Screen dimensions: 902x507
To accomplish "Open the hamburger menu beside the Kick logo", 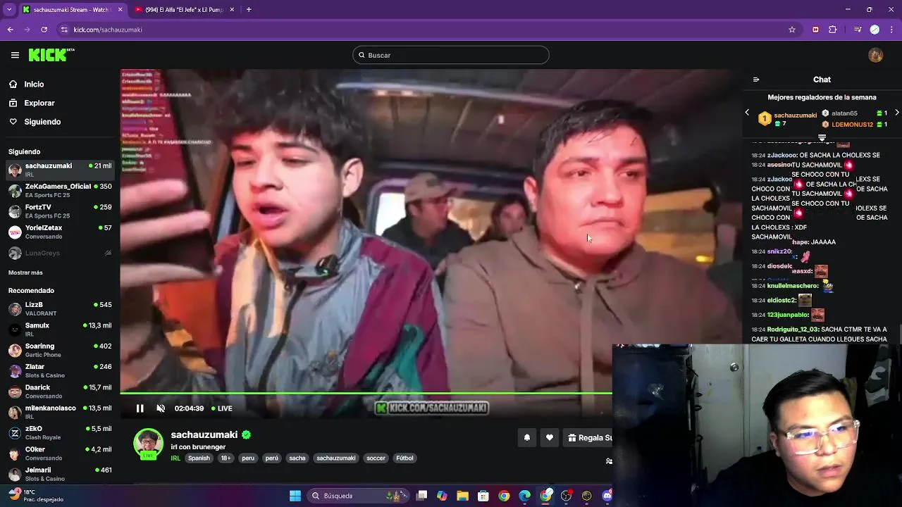I will tap(15, 55).
